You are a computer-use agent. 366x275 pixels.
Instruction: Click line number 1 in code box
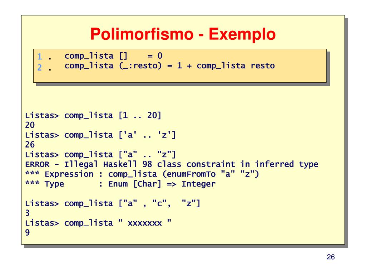[40, 57]
